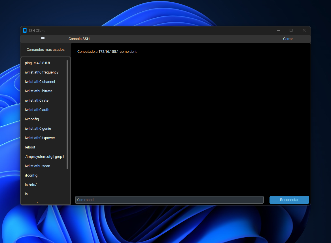Select the /tmp/system.cfg grep command
Screen dimensions: 331x243
[44, 157]
